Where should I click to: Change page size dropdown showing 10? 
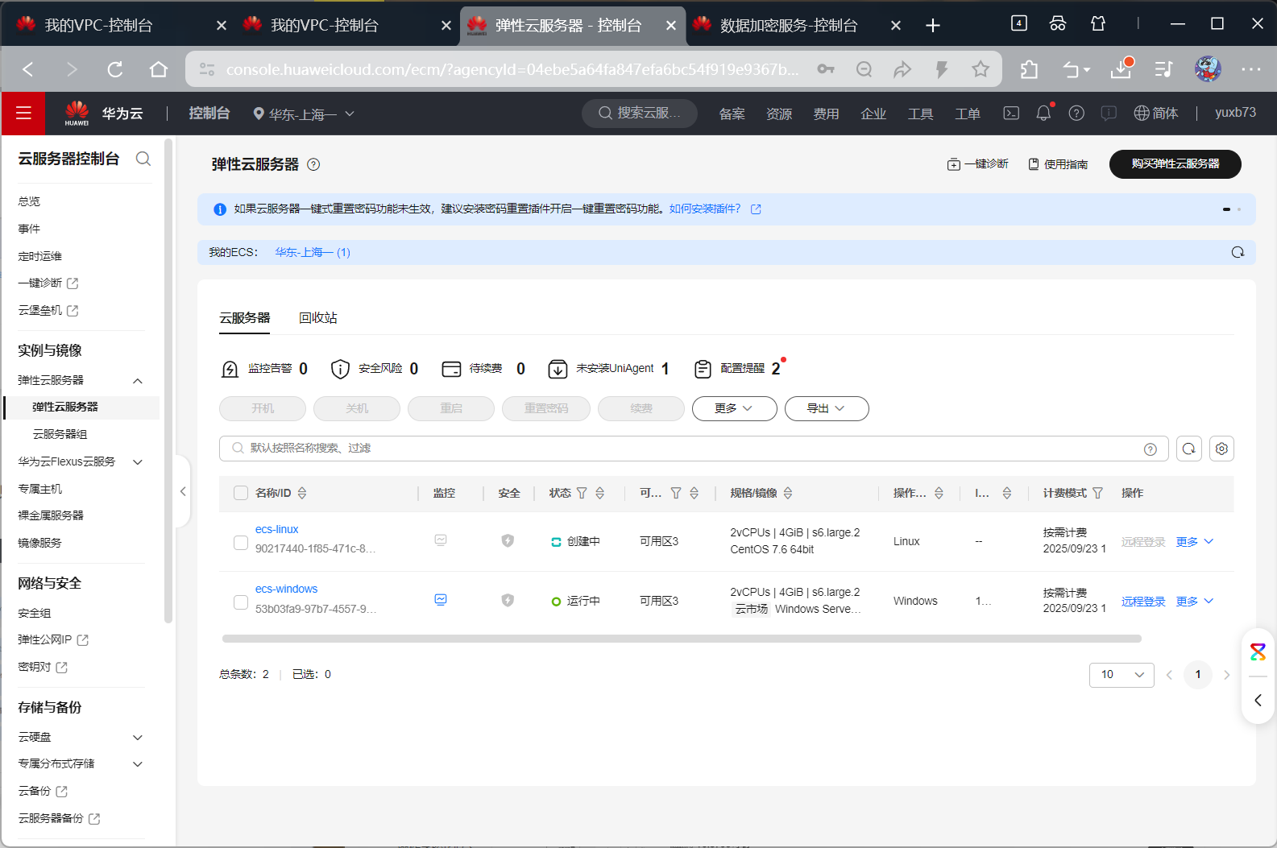click(x=1122, y=675)
